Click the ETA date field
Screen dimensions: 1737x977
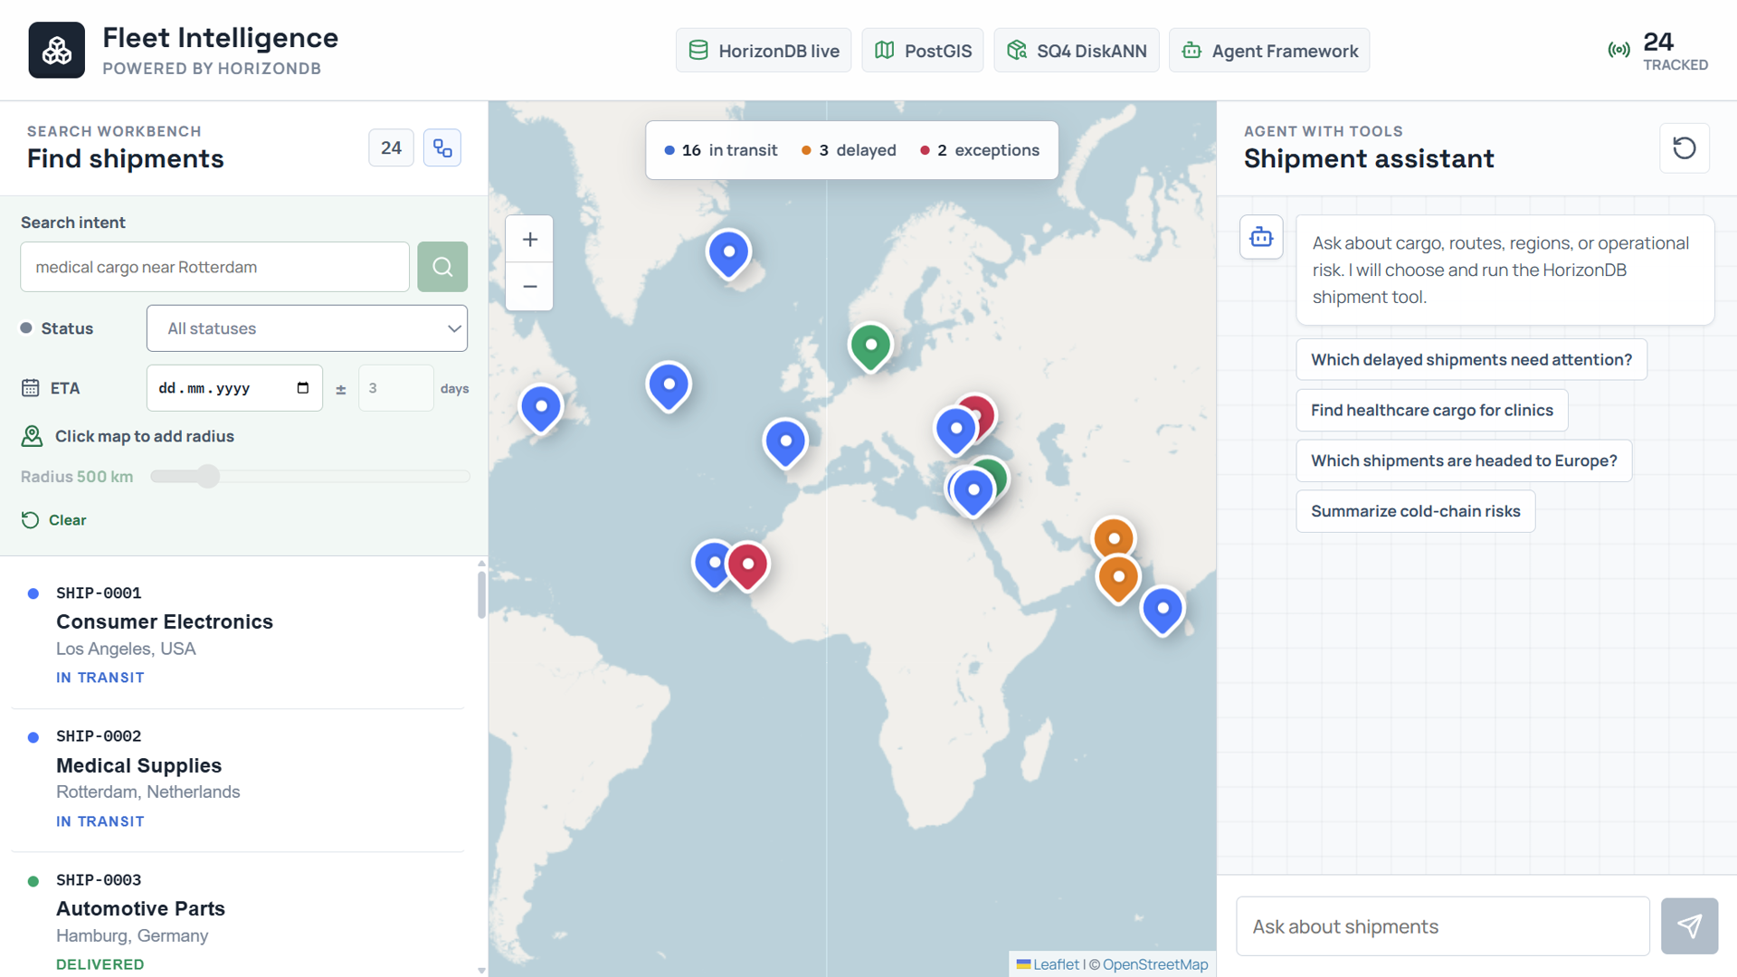pyautogui.click(x=234, y=388)
